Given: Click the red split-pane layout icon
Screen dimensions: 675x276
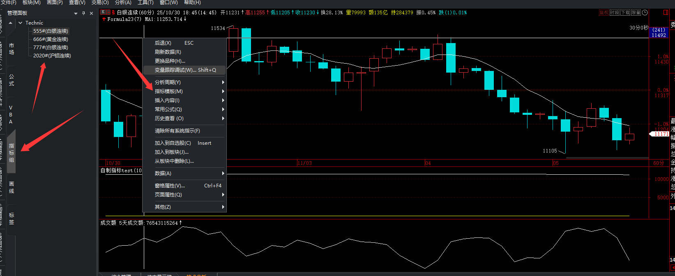Looking at the screenshot, I should tap(666, 12).
